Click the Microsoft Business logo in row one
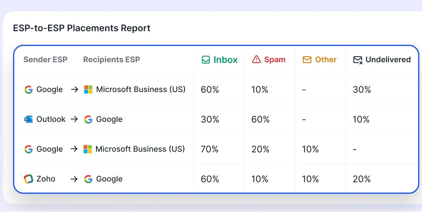422x212 pixels. [x=87, y=89]
